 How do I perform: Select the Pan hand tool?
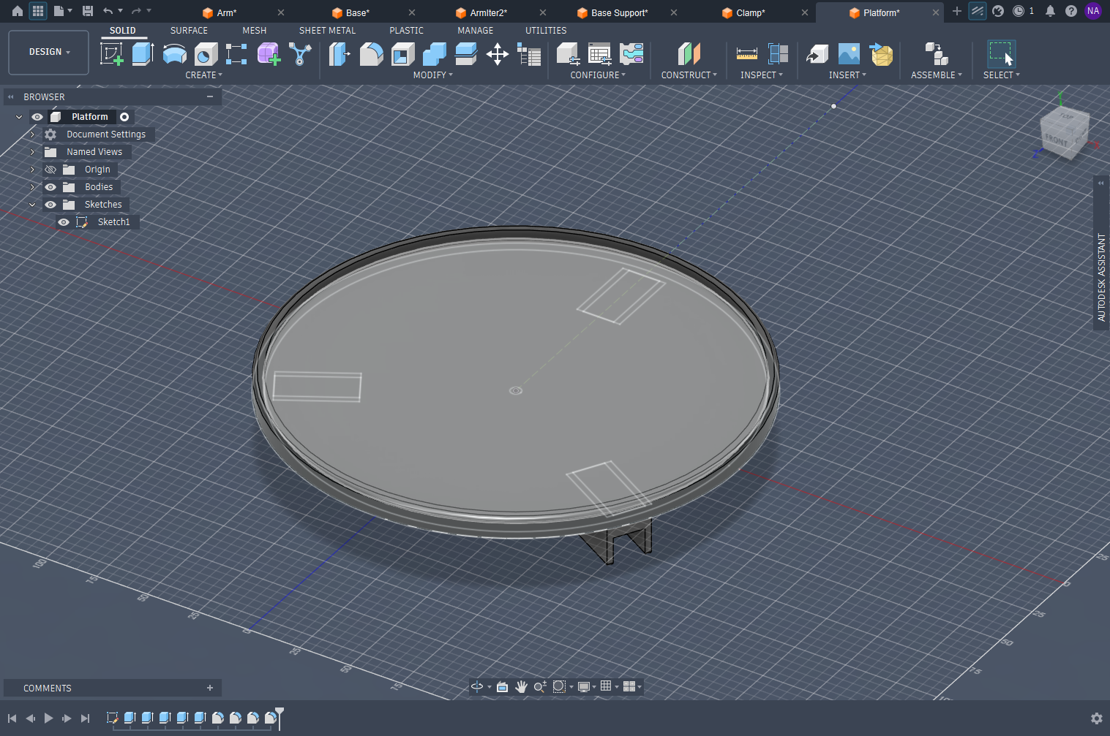(521, 686)
